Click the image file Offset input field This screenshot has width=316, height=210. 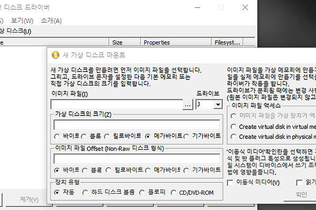[x=136, y=159]
